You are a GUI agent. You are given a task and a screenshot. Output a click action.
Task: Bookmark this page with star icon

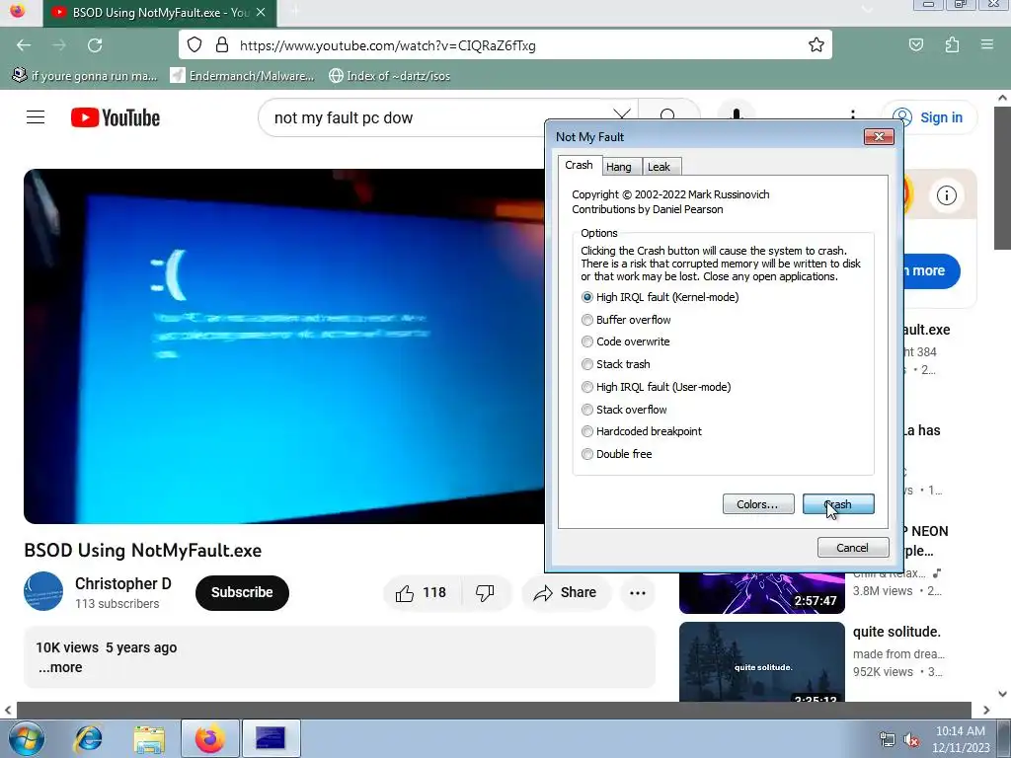coord(817,44)
